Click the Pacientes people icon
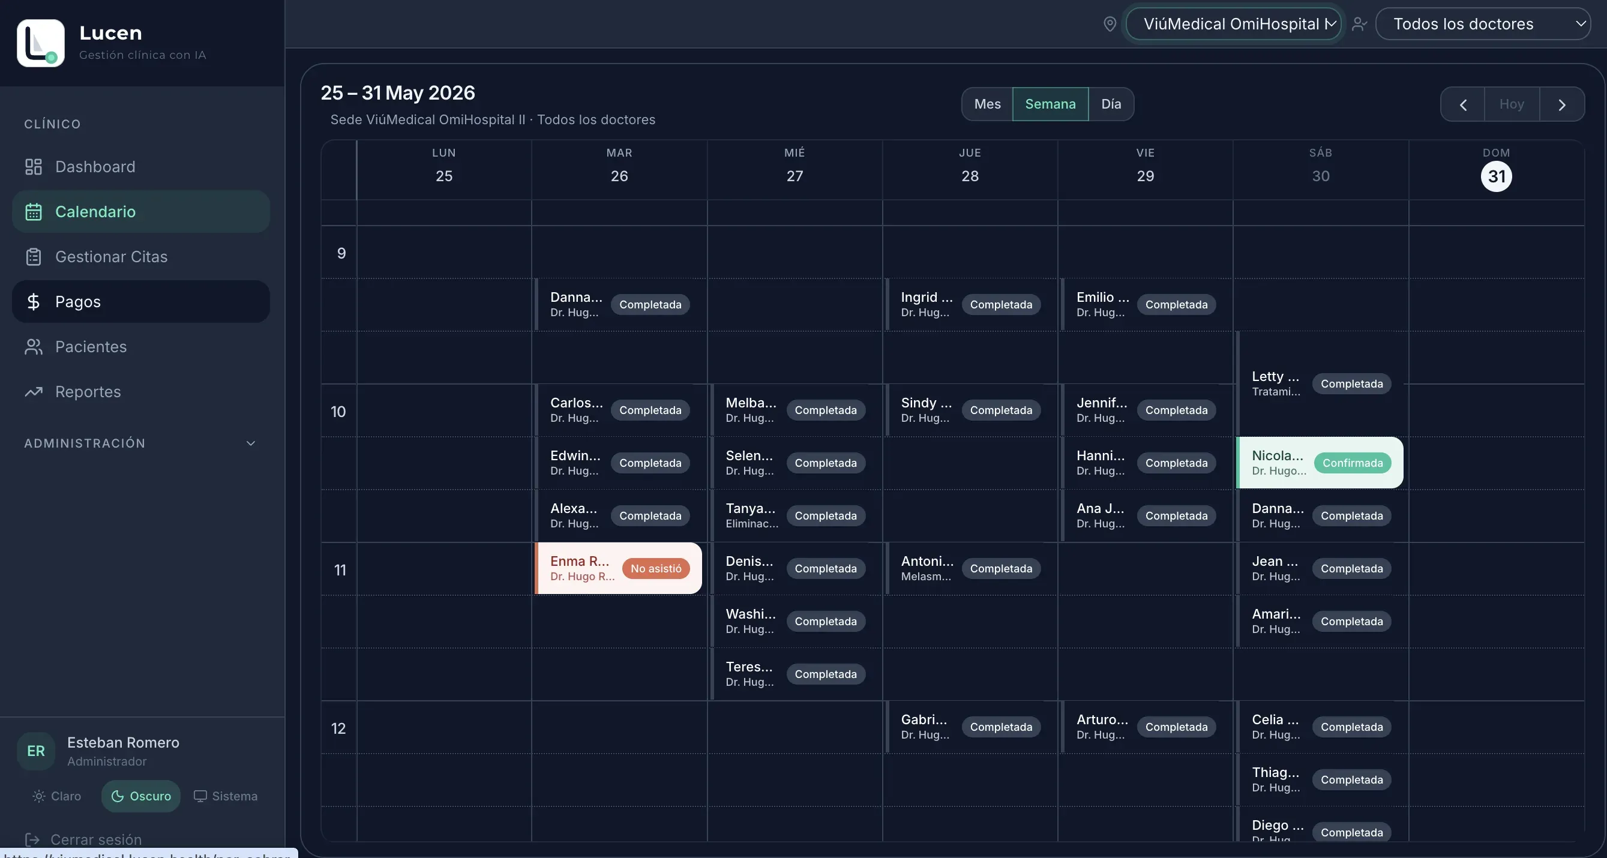 click(x=33, y=346)
